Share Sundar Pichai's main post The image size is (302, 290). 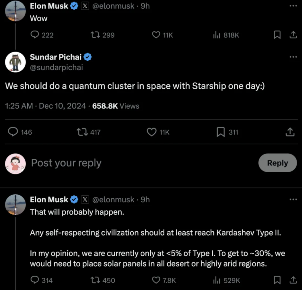pyautogui.click(x=290, y=132)
